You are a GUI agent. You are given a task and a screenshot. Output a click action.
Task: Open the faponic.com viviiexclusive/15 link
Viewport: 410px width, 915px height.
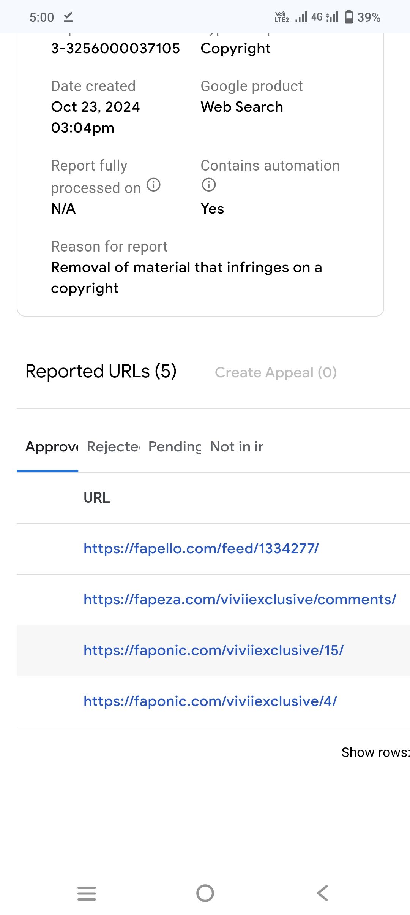click(x=213, y=650)
